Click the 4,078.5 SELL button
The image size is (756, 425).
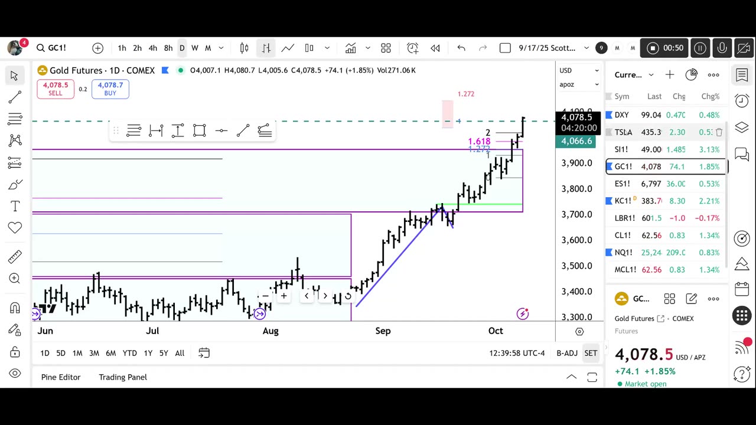55,89
